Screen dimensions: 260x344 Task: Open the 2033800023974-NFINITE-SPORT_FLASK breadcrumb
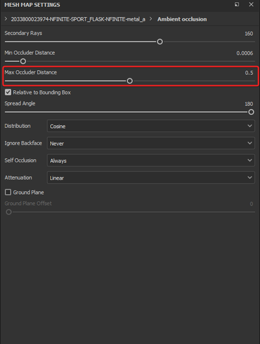point(78,19)
